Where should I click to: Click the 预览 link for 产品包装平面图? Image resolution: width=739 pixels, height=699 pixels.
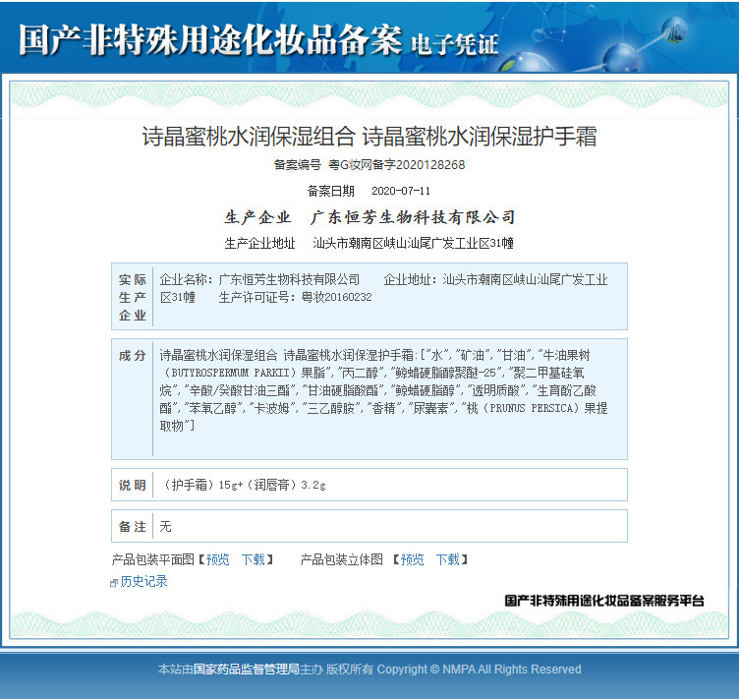tap(218, 559)
